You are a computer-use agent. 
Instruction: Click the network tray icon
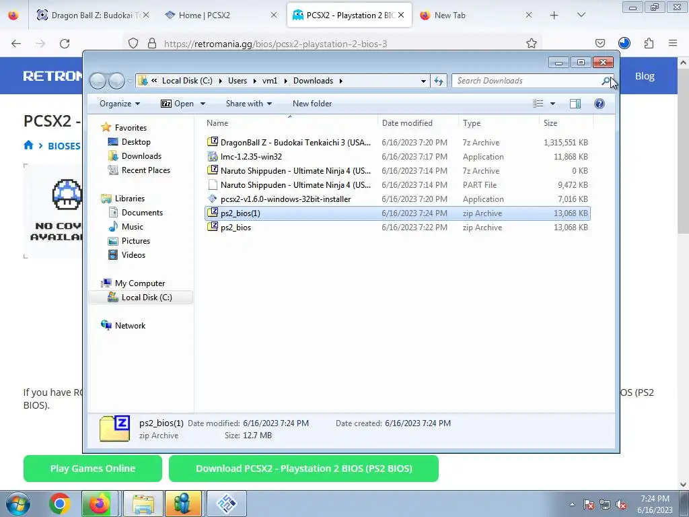point(605,505)
